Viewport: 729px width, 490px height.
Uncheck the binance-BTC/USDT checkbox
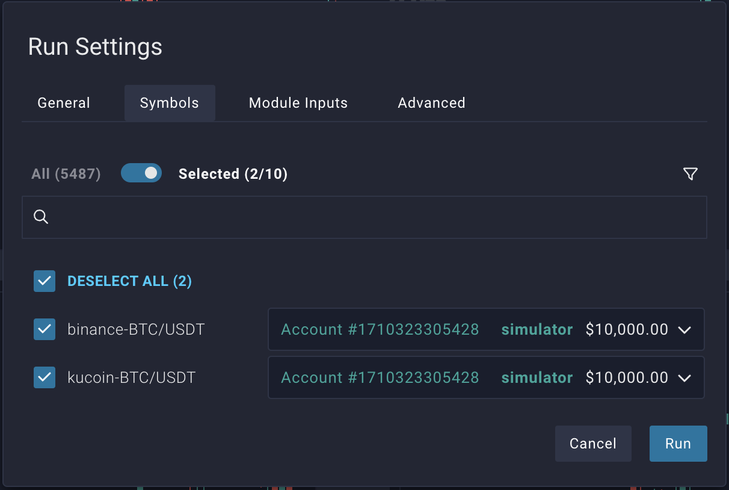click(x=45, y=329)
